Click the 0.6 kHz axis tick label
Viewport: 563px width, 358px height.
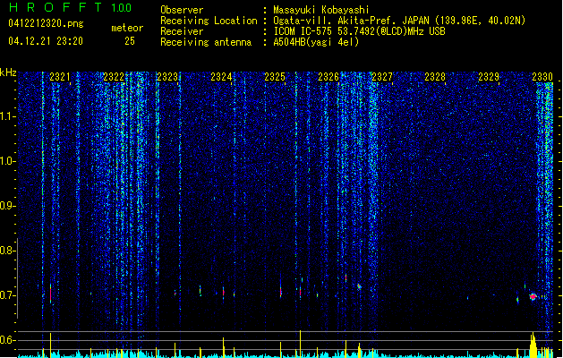7,340
